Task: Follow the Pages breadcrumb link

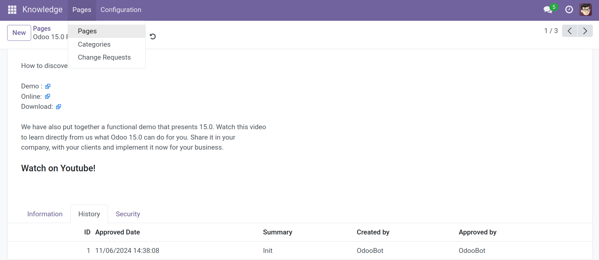Action: (x=42, y=28)
